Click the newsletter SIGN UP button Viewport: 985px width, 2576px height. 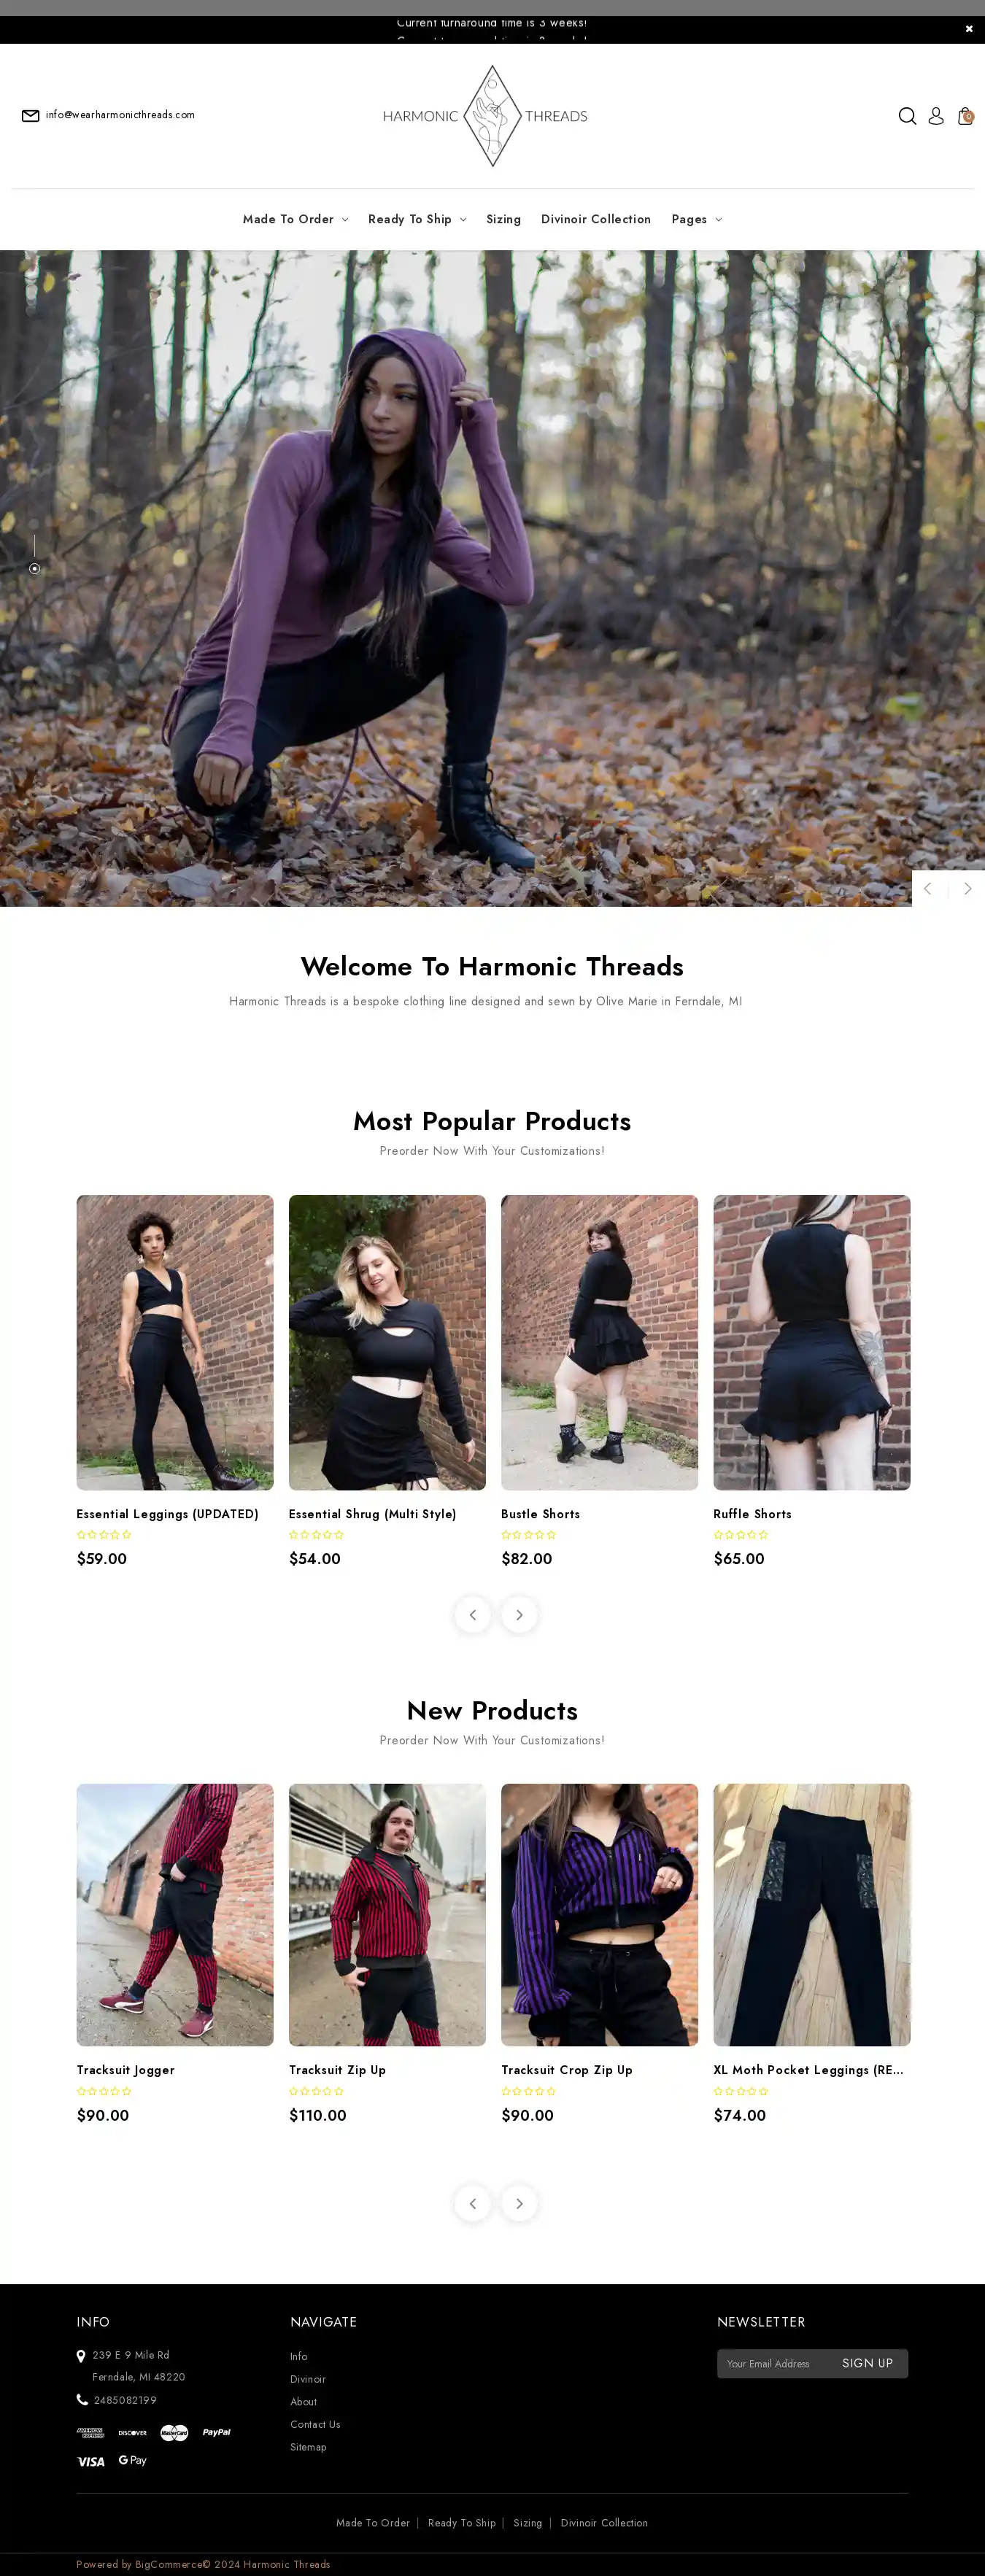tap(867, 2363)
